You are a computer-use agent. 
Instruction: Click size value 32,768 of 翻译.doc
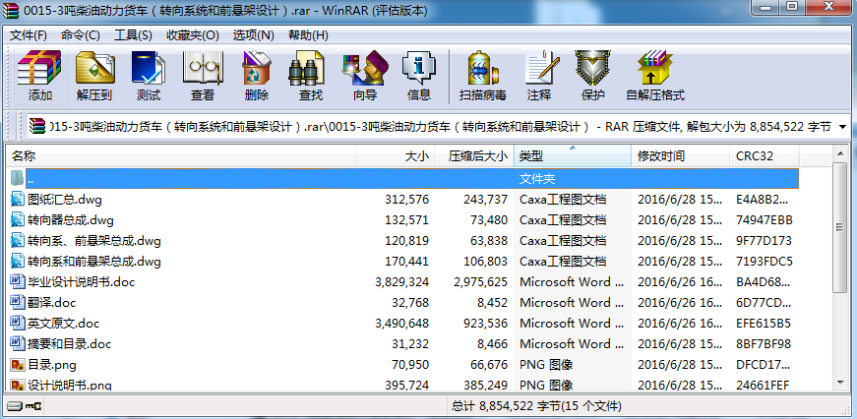click(410, 302)
